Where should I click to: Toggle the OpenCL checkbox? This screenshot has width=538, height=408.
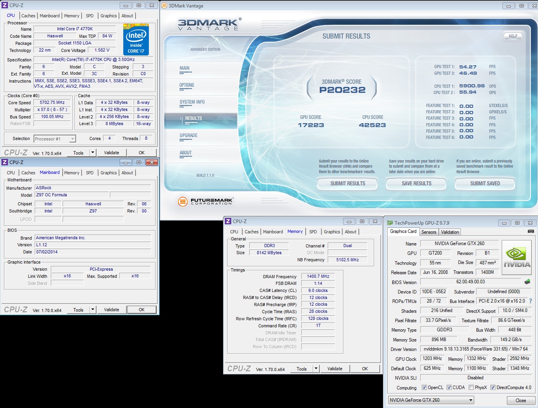[424, 388]
